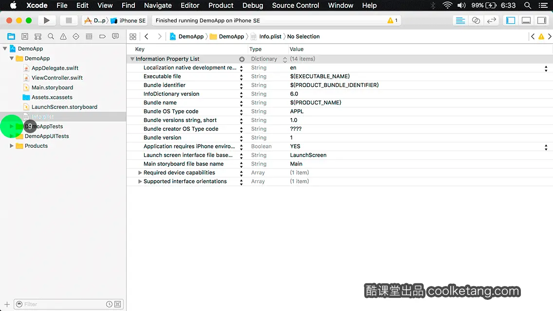Collapse the DemoApp project root
Image resolution: width=553 pixels, height=311 pixels.
click(x=5, y=49)
